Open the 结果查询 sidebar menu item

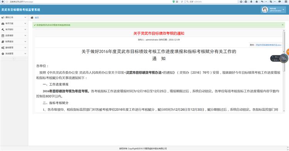[14, 42]
